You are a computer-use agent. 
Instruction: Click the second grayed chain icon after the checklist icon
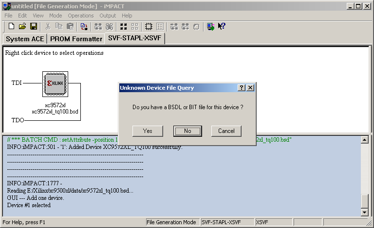[x=185, y=26]
